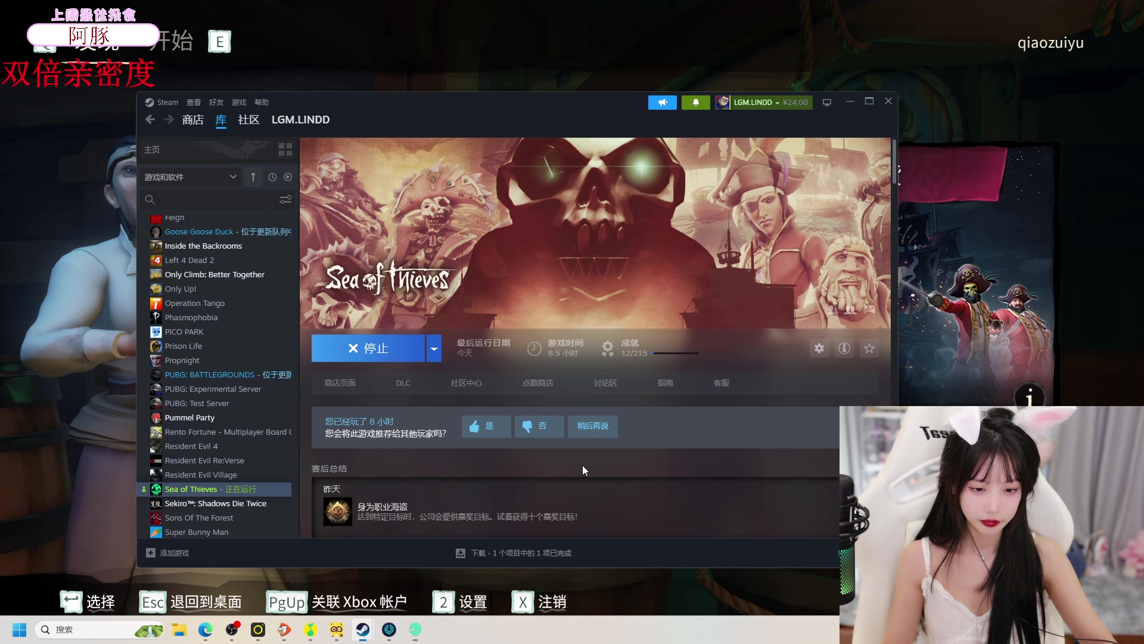The width and height of the screenshot is (1144, 644).
Task: Click the achievements progress bar
Action: click(676, 354)
